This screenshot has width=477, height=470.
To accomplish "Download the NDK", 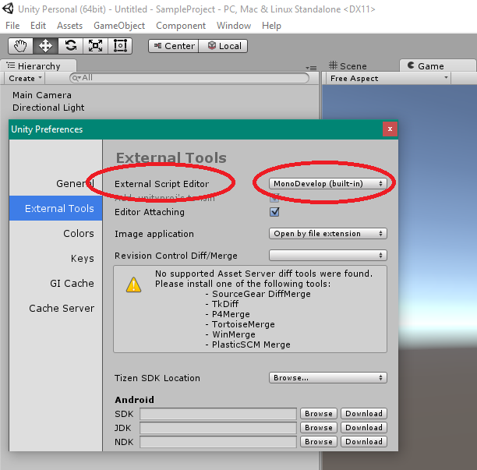I will [x=364, y=442].
